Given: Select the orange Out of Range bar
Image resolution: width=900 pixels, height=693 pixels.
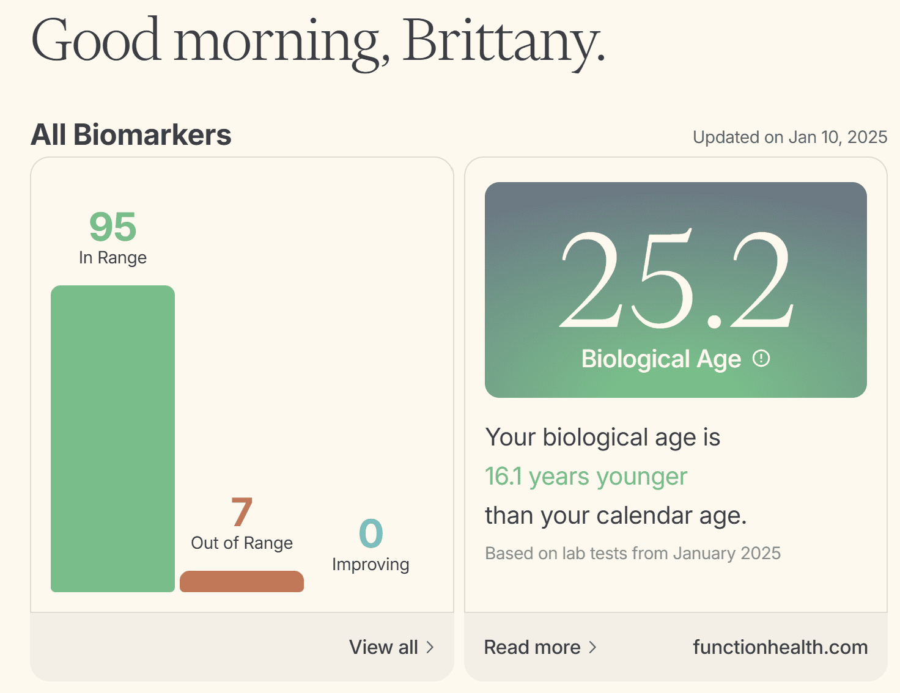Looking at the screenshot, I should [x=242, y=581].
